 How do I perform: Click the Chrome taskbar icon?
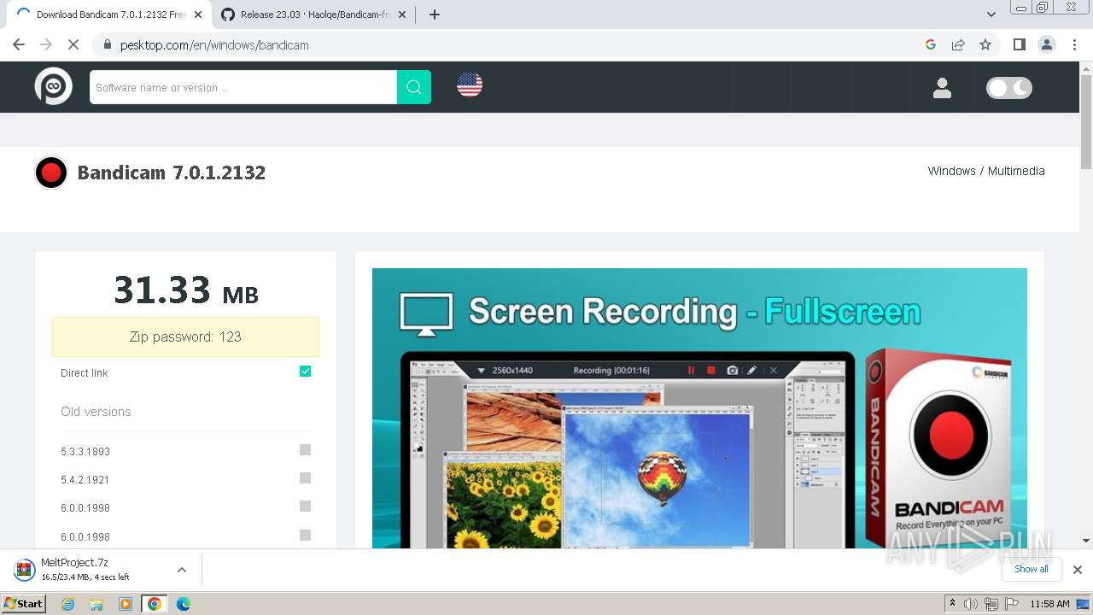tap(155, 604)
